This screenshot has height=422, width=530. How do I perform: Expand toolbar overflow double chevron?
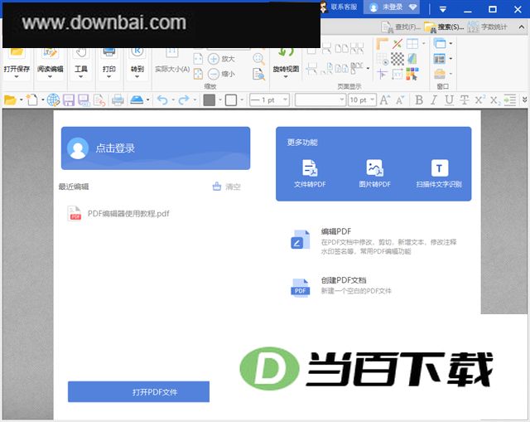(x=524, y=99)
